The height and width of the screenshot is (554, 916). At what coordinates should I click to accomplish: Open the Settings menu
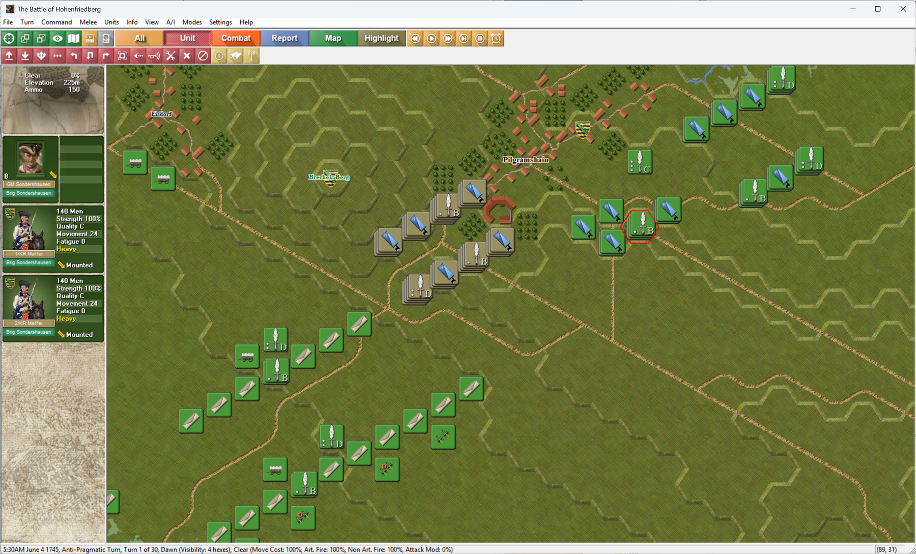click(x=220, y=22)
